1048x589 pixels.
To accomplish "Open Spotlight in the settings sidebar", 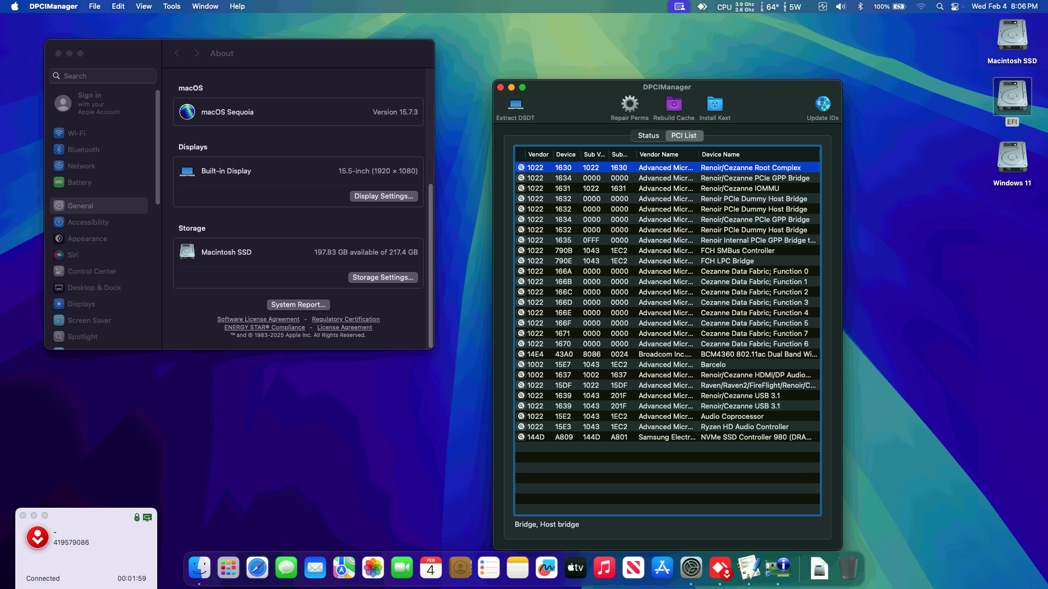I will [98, 336].
